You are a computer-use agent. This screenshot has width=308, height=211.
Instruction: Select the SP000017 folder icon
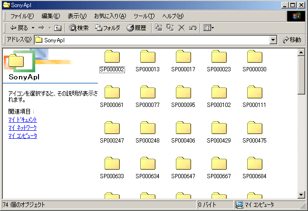click(x=183, y=57)
